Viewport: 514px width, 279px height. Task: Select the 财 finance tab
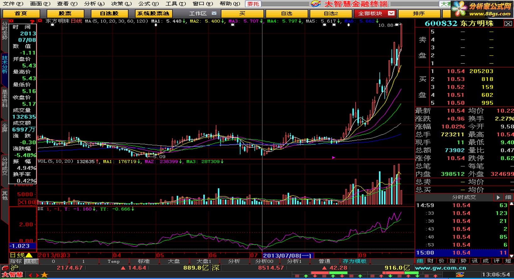[x=431, y=261]
